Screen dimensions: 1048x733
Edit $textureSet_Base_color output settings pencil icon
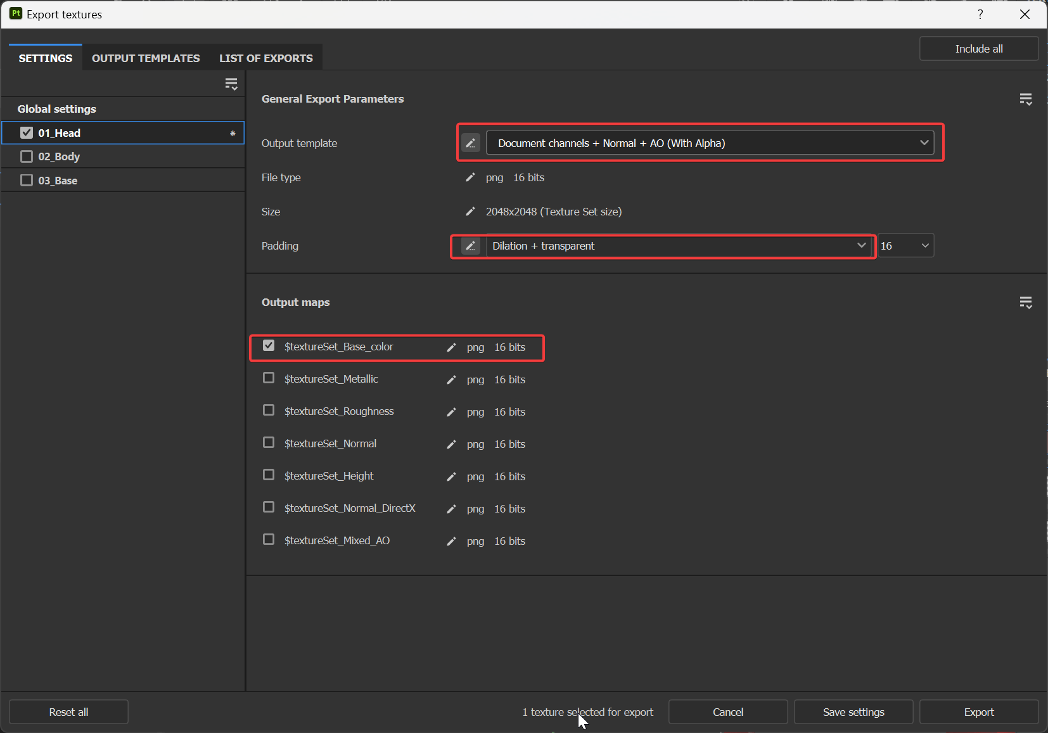[451, 347]
